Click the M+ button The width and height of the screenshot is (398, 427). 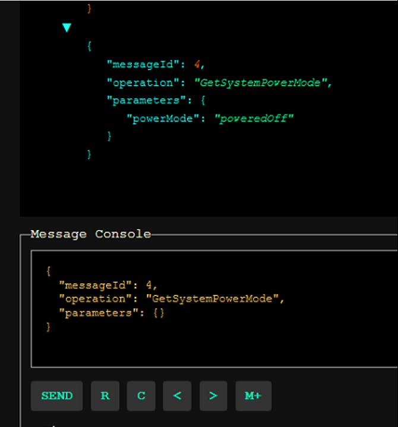[x=253, y=396]
